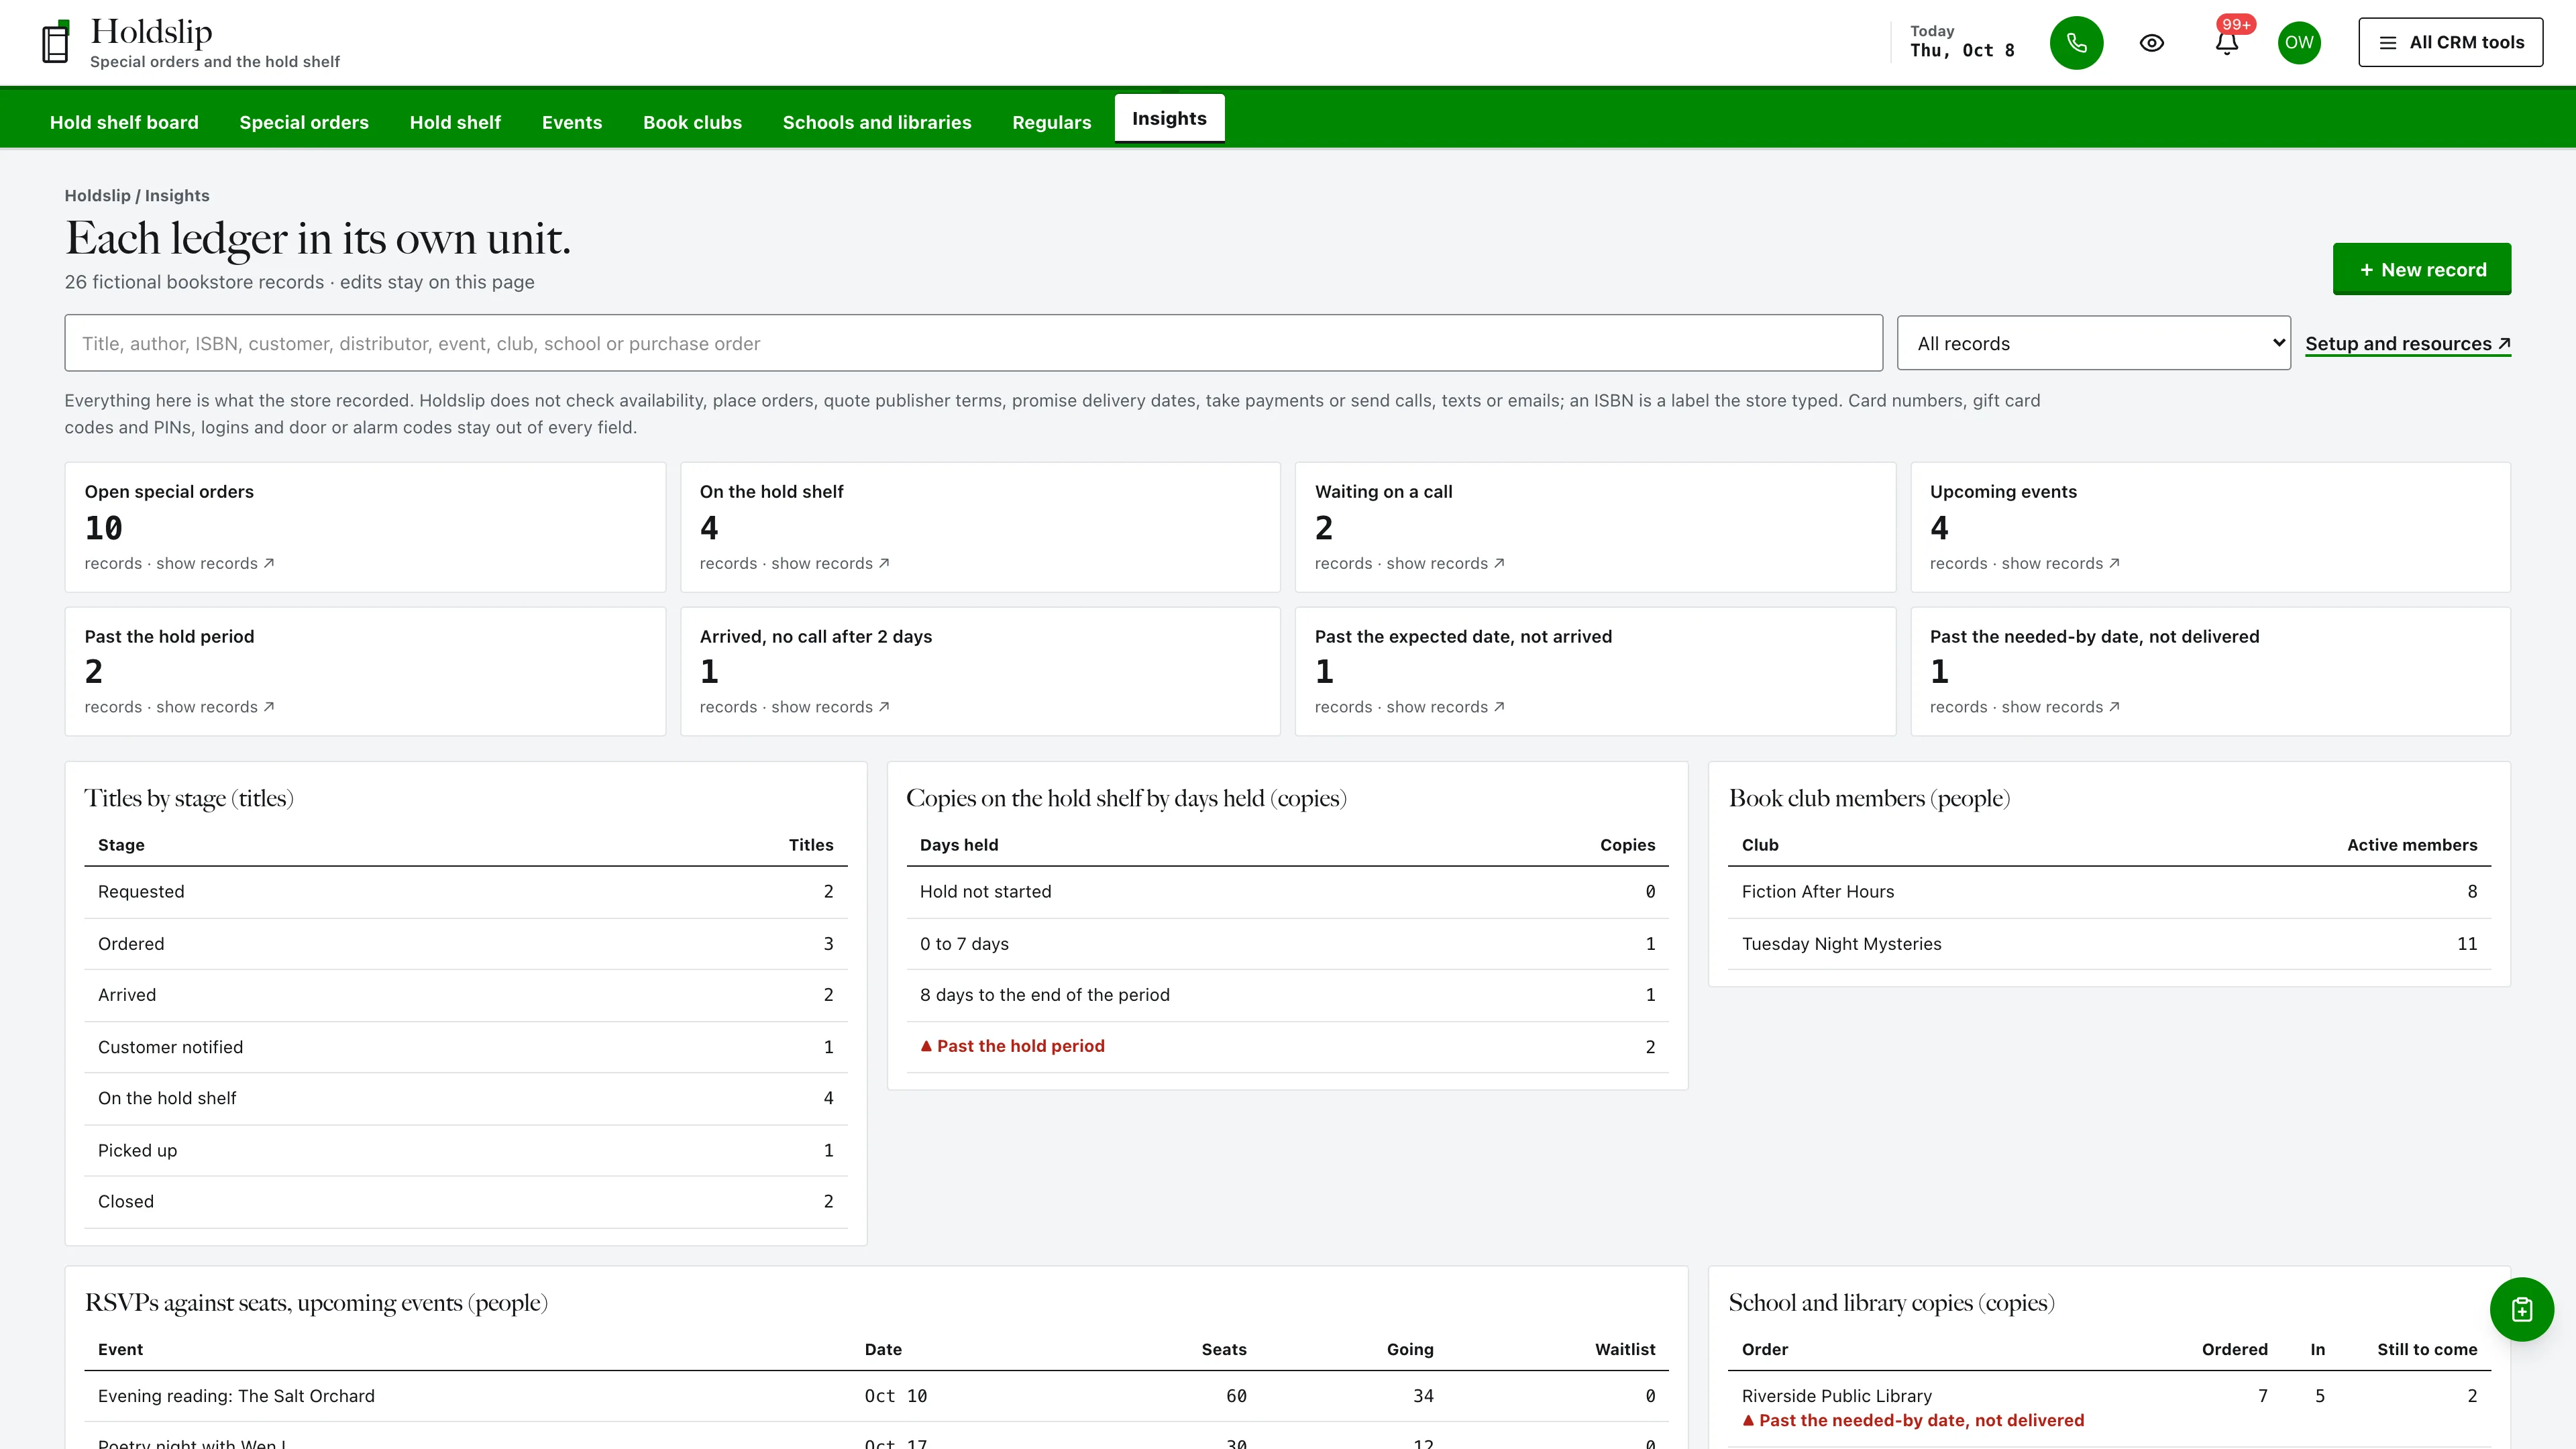Select Evening reading: The Salt Orchard event
Viewport: 2576px width, 1449px height.
click(x=876, y=1396)
